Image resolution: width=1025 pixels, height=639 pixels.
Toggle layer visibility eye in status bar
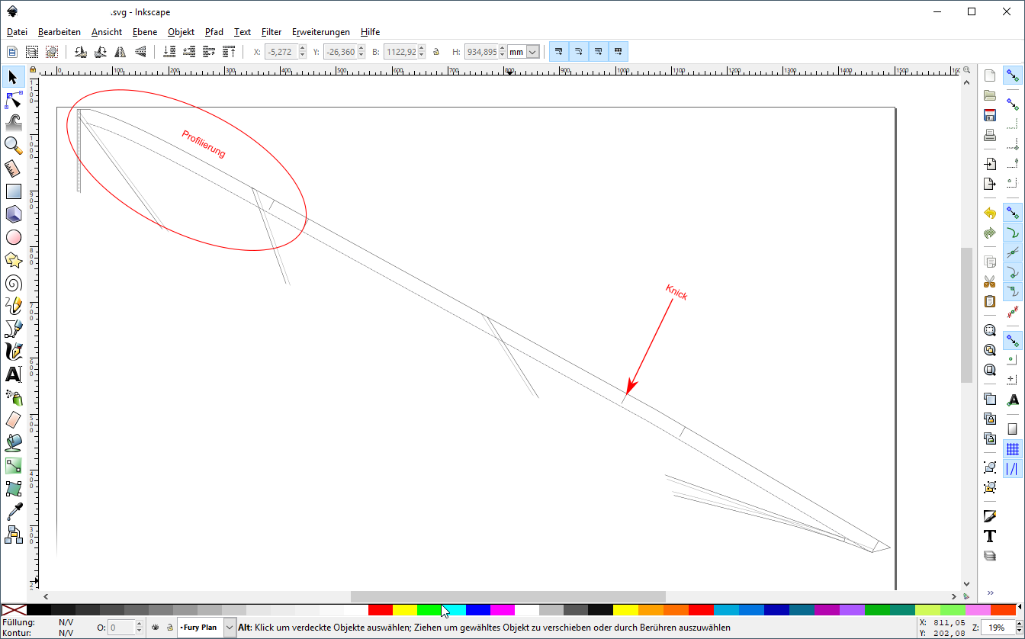pos(155,628)
